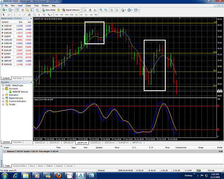Open the Indicators dropdown arrow
Screen dimensions: 224x179
click(125, 10)
